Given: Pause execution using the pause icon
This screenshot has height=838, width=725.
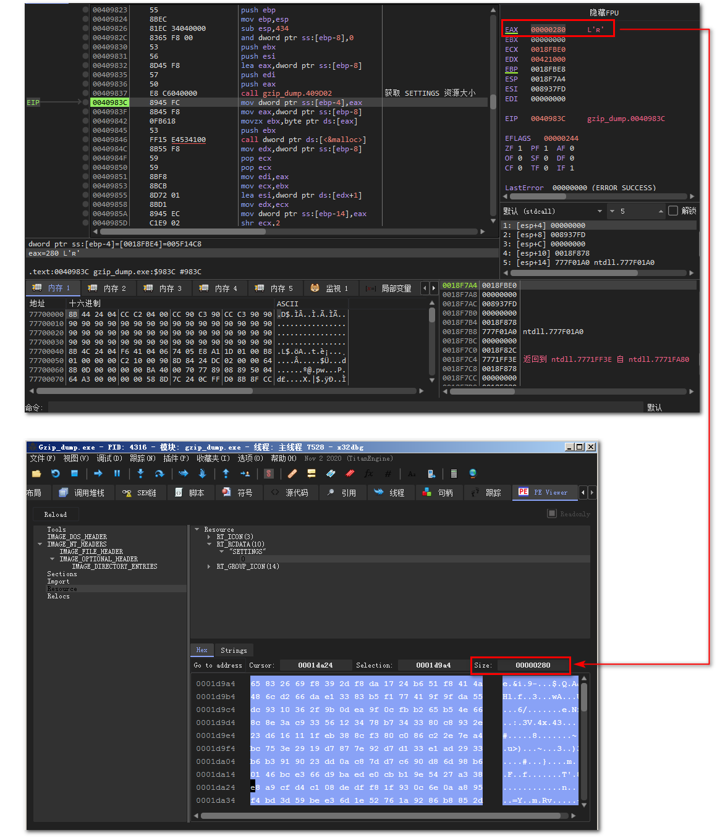Looking at the screenshot, I should [x=117, y=474].
